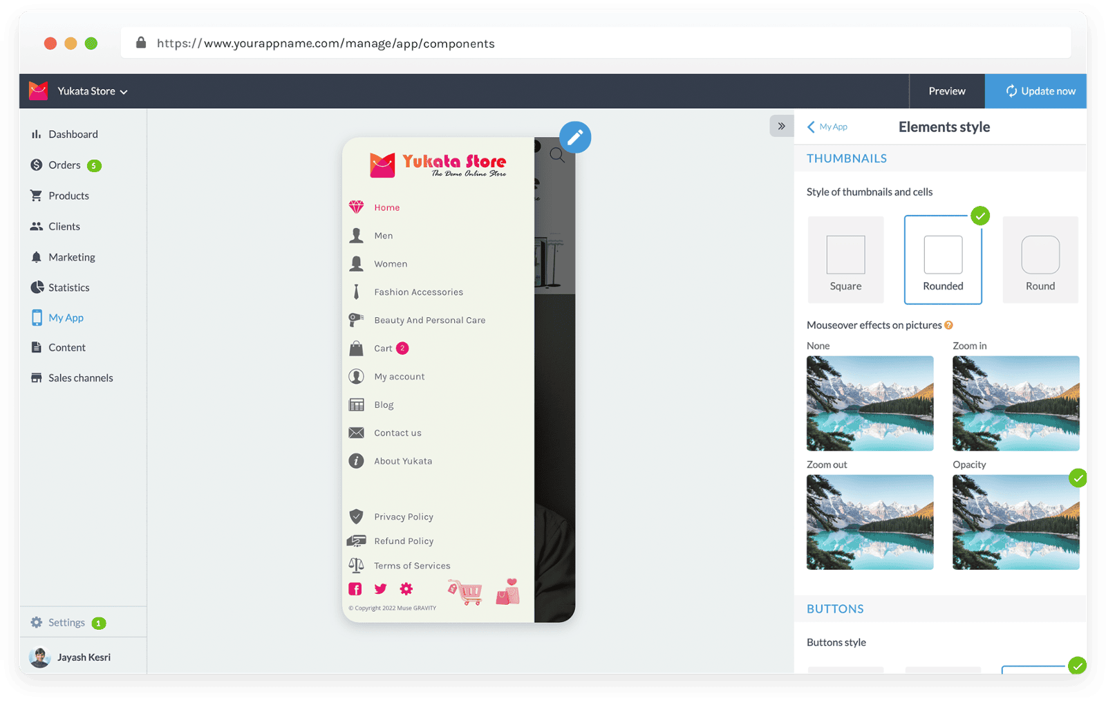
Task: Open the Cart menu item in the preview
Action: 384,348
